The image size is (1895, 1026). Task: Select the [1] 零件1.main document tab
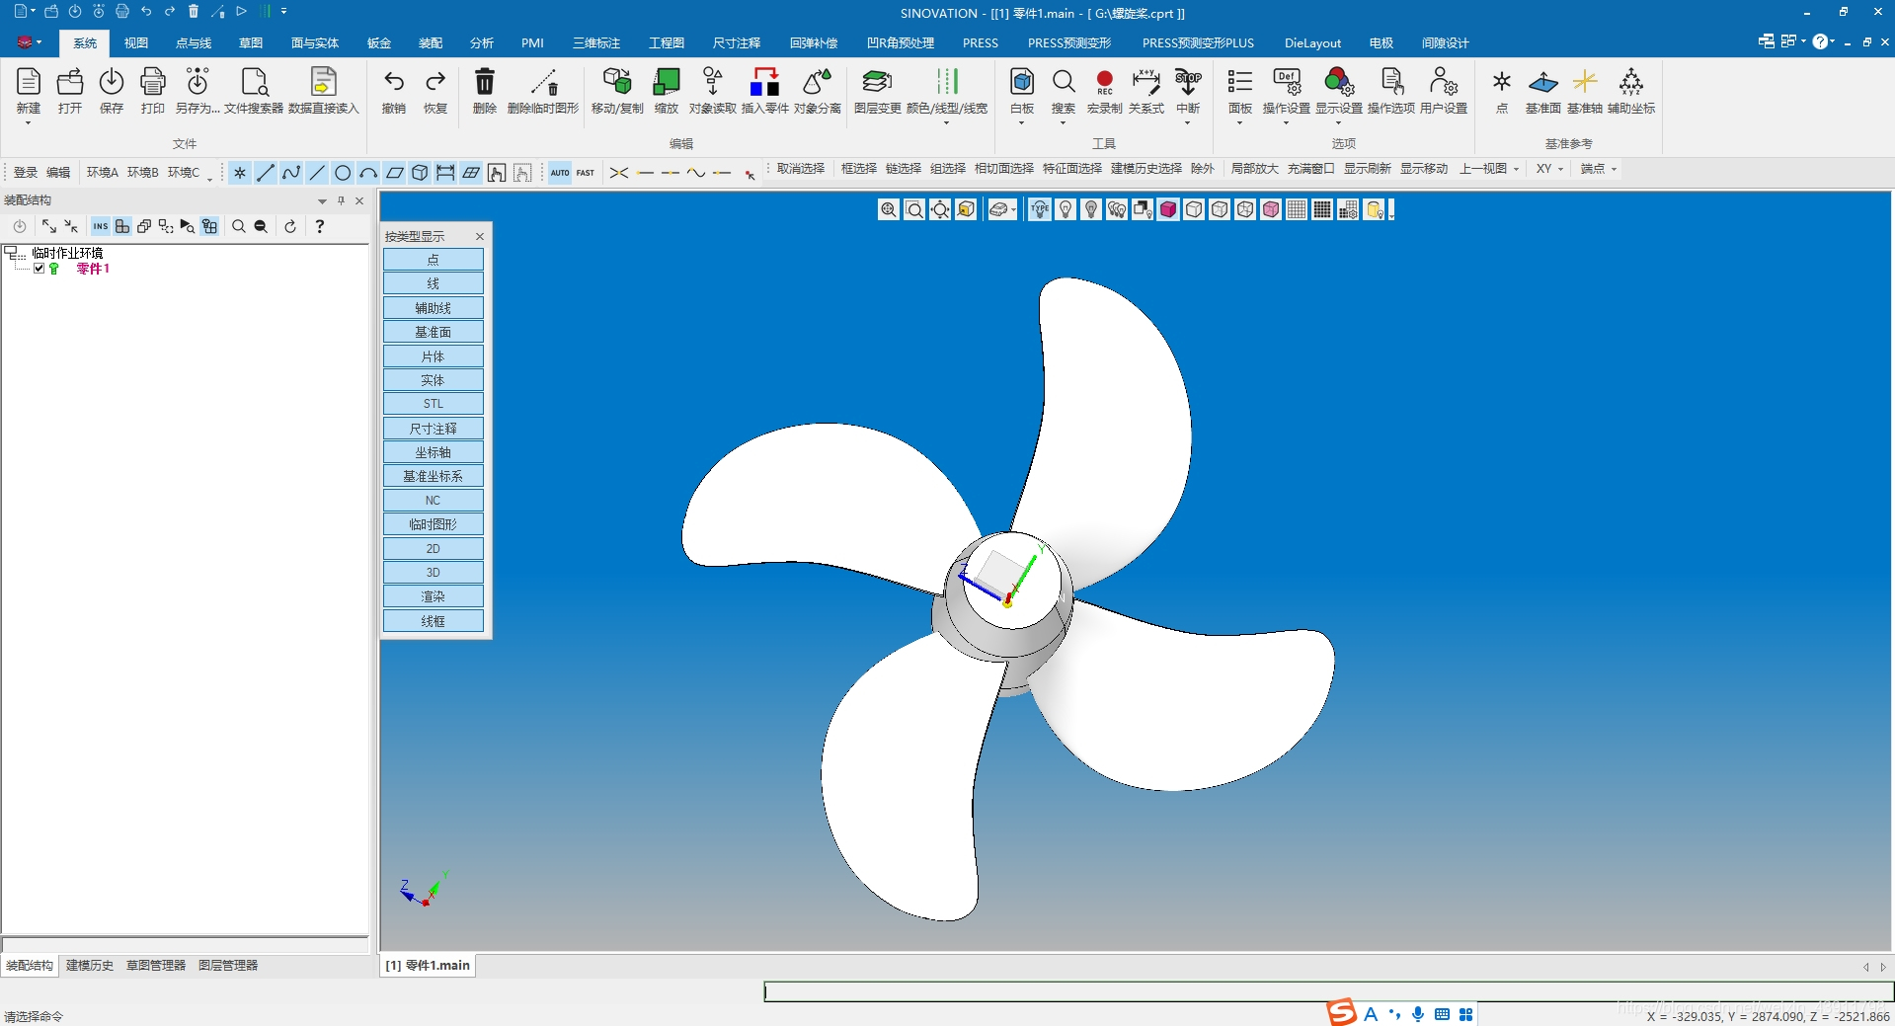coord(428,966)
